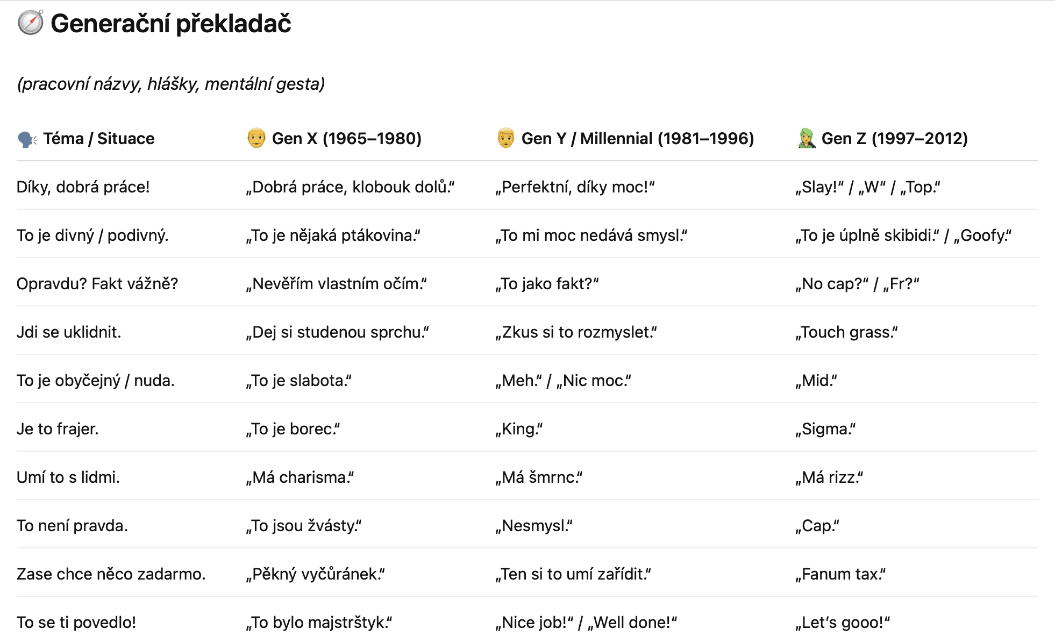This screenshot has width=1055, height=643.
Task: Click the "Sigma." cell
Action: pos(826,429)
